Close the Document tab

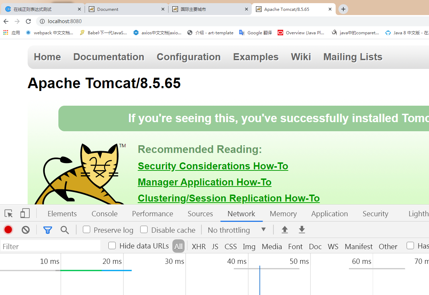pos(163,9)
